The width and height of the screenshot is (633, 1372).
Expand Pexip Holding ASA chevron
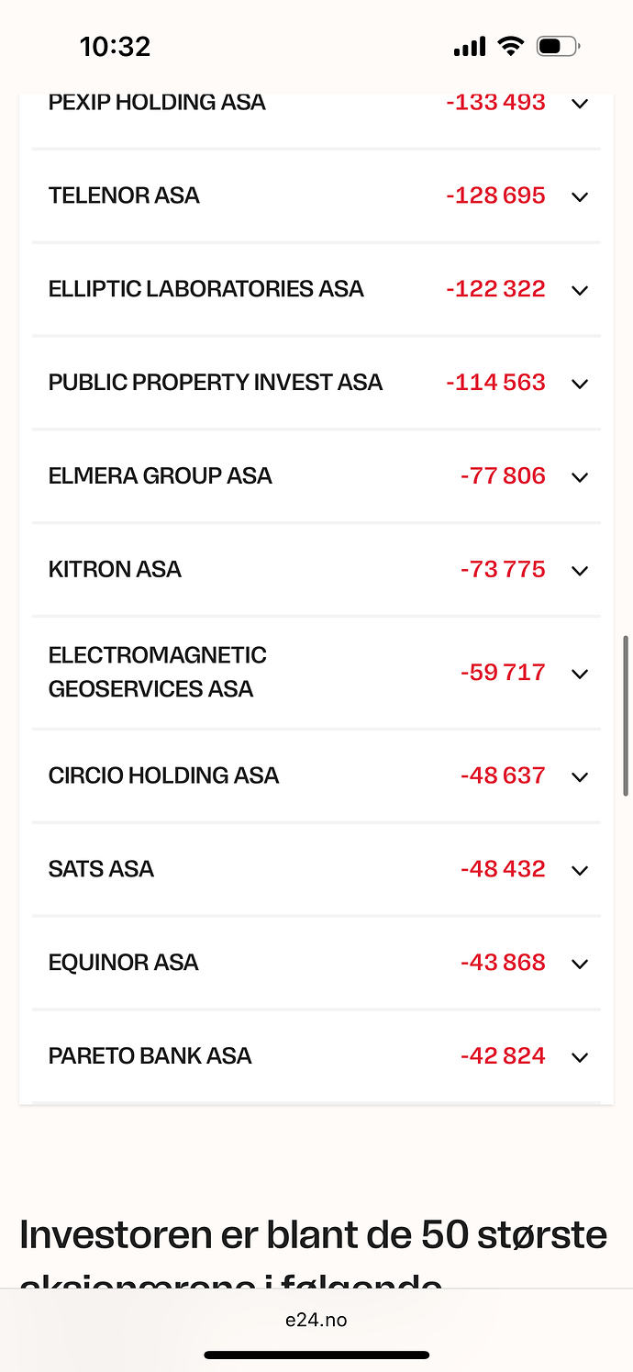pyautogui.click(x=579, y=104)
